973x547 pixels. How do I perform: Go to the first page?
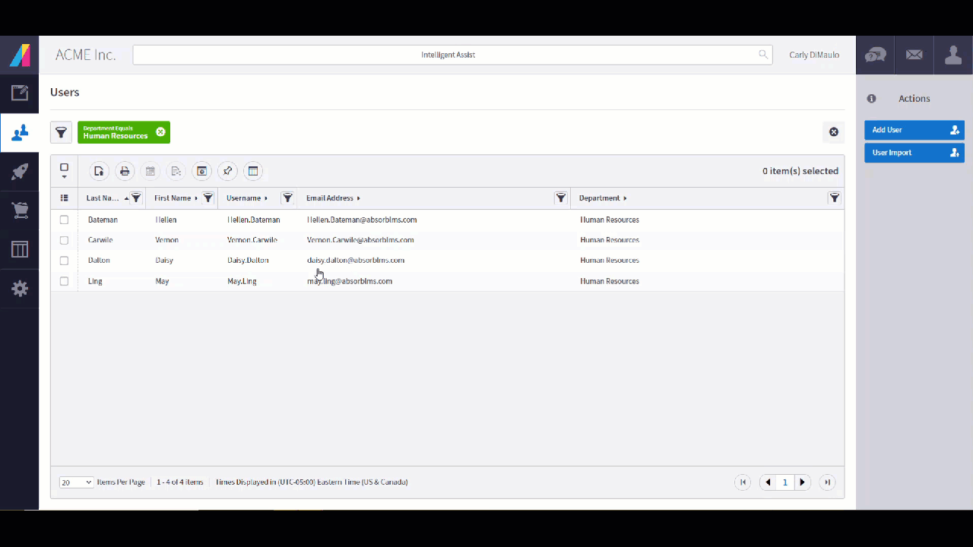coord(743,482)
